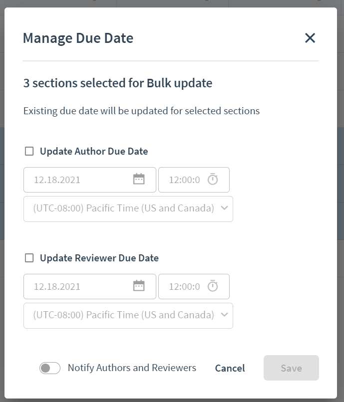The height and width of the screenshot is (402, 344).
Task: Click the 'Existing due date will be updated' text
Action: pos(141,111)
